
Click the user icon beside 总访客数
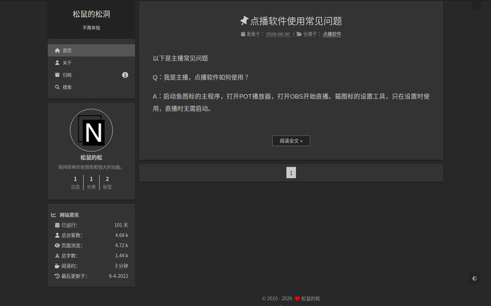(57, 235)
